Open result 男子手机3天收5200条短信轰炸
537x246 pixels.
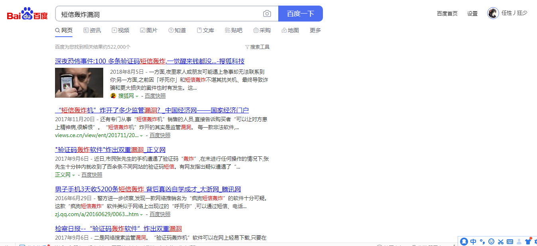148,189
